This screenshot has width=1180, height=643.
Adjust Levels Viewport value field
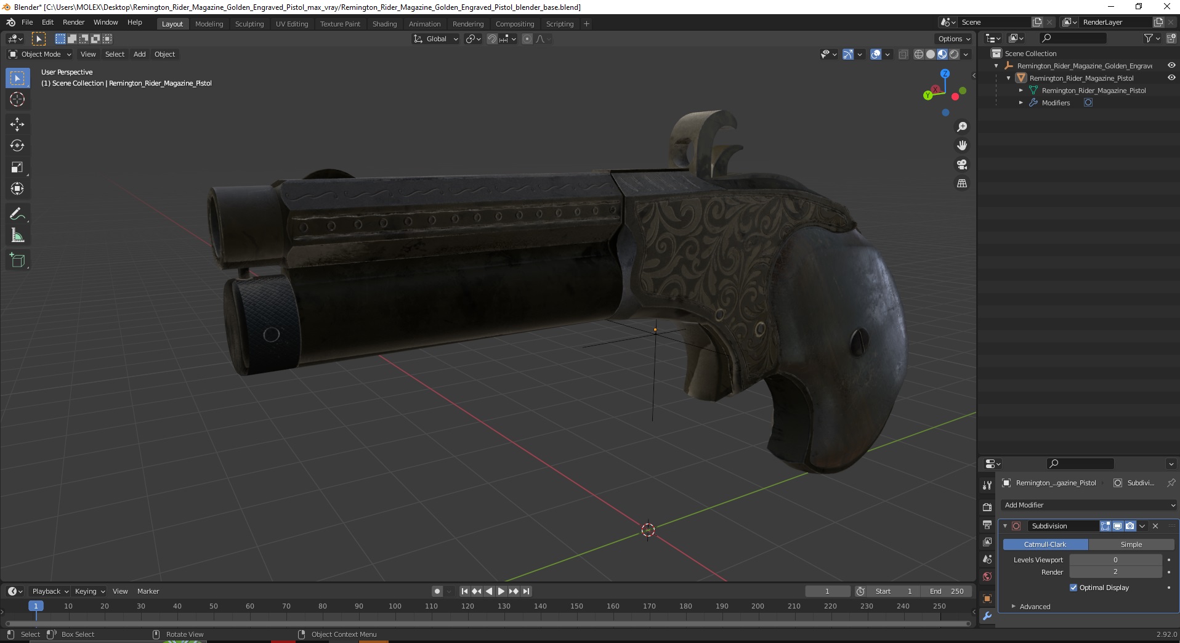1115,560
